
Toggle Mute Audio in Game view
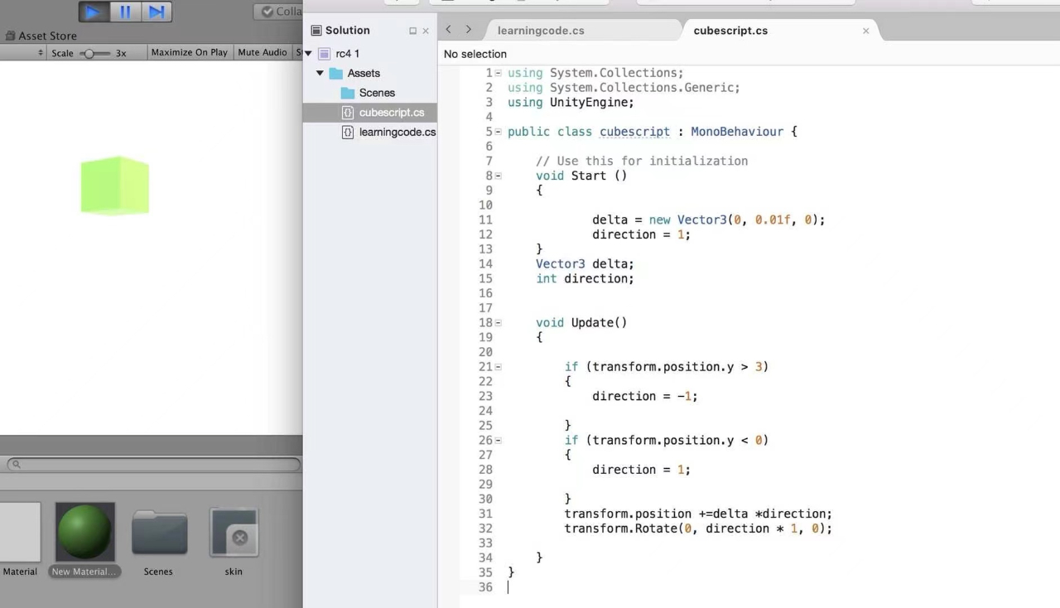262,52
